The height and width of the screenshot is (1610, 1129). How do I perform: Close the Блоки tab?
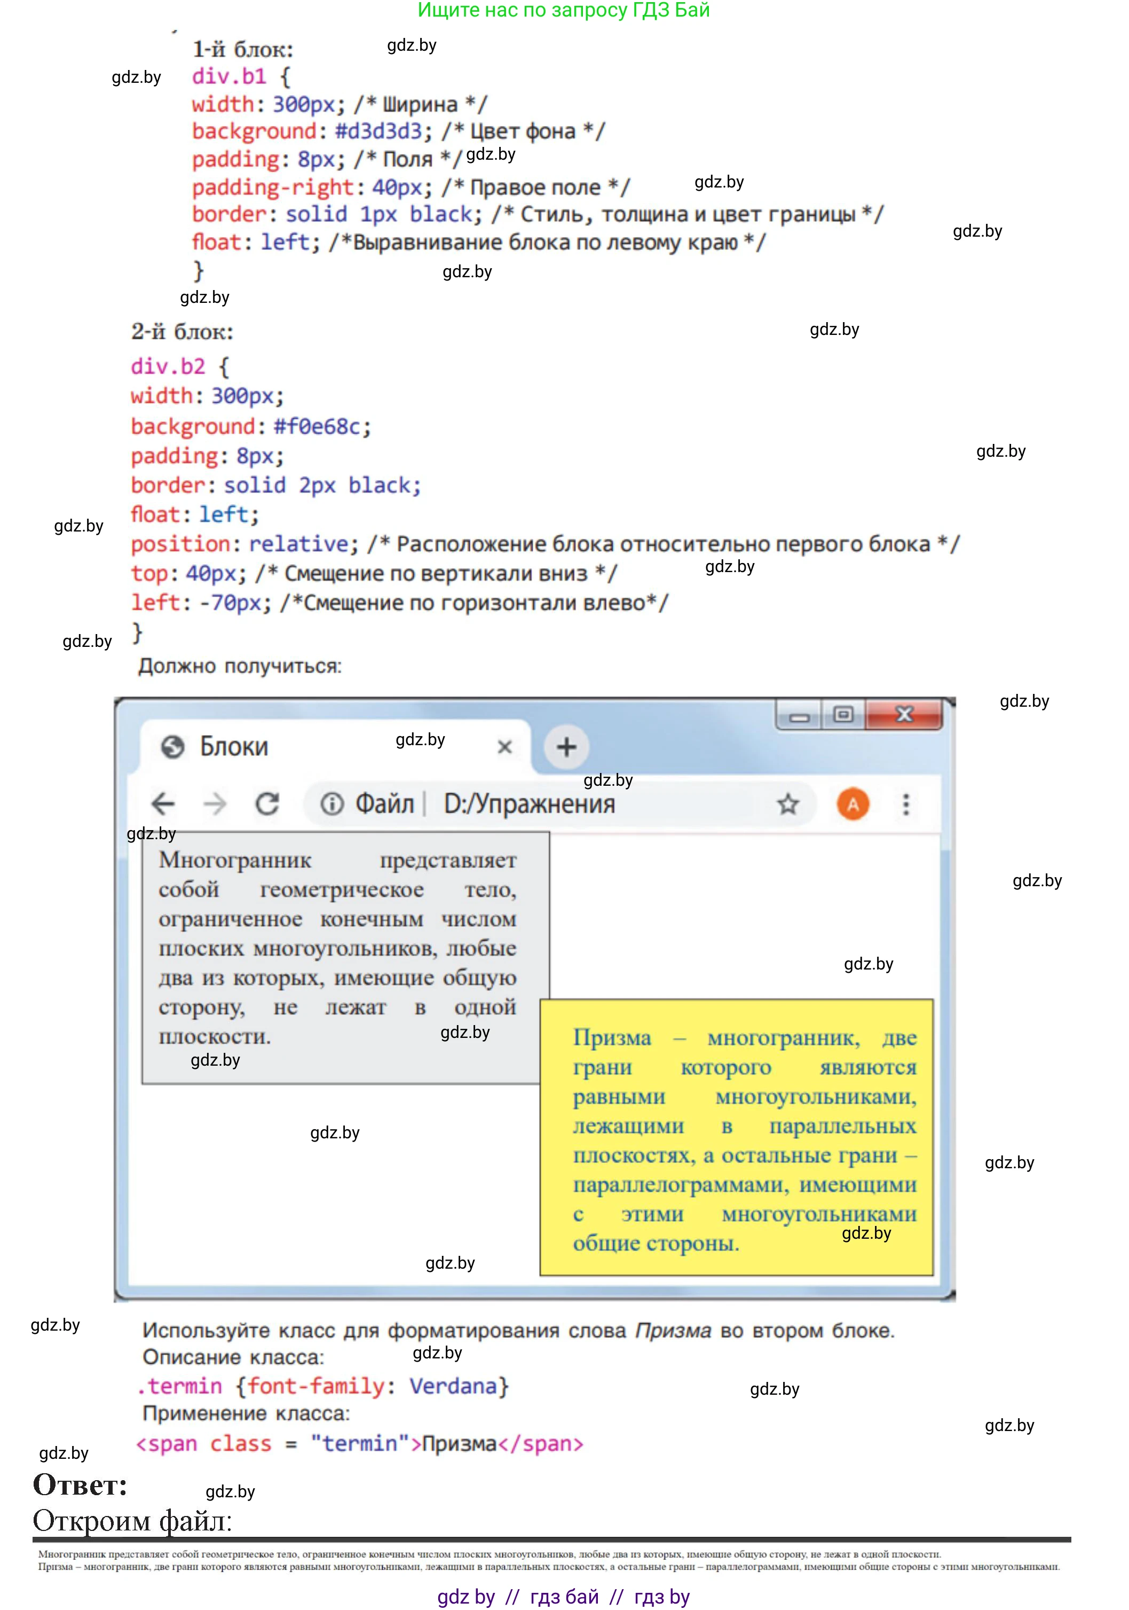pos(504,747)
